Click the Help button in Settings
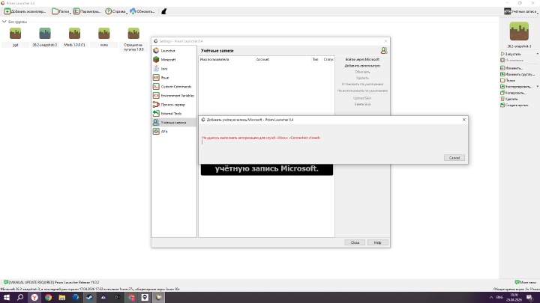Viewport: 540px width, 303px height. pos(377,242)
